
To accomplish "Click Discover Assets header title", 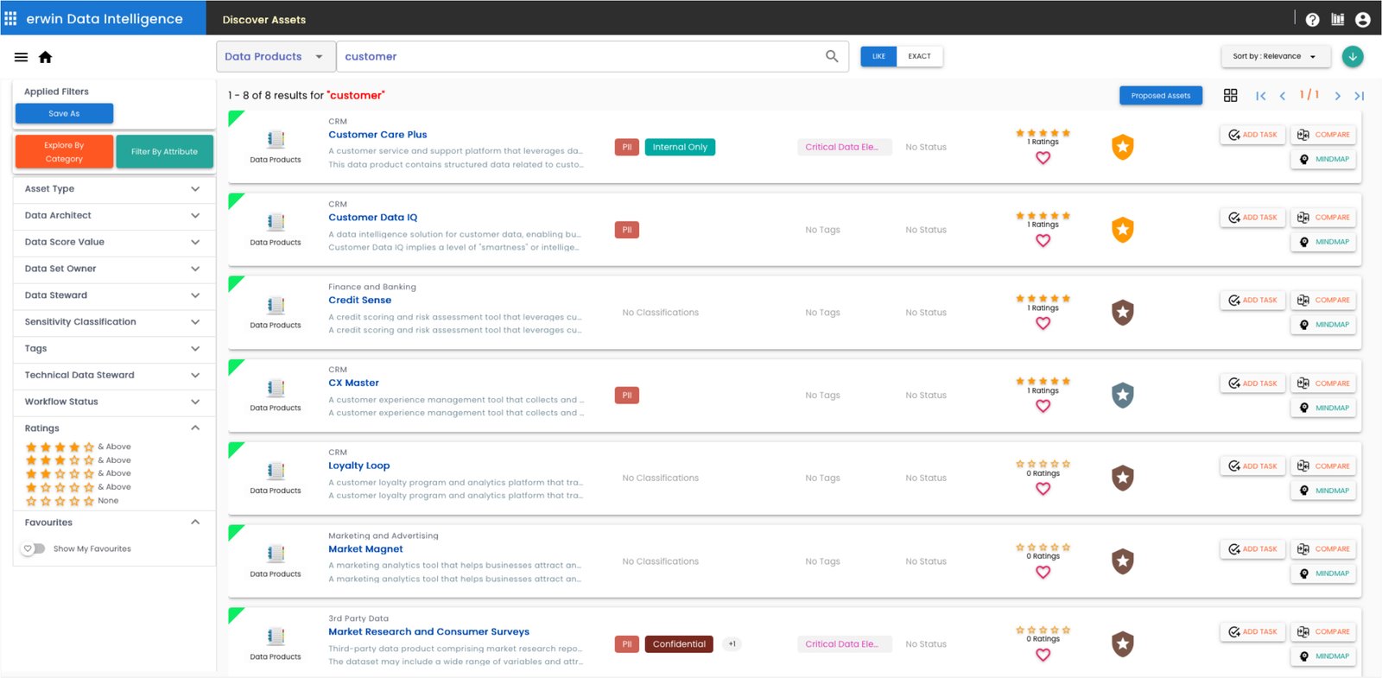I will tap(264, 19).
